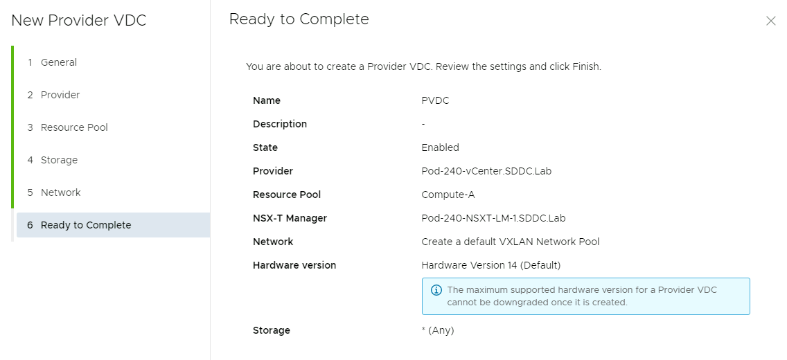Click Hardware Version 14 (Default) value
This screenshot has width=787, height=360.
490,265
